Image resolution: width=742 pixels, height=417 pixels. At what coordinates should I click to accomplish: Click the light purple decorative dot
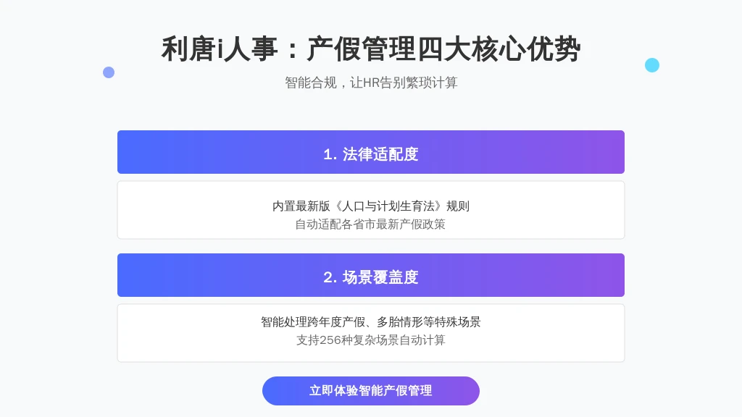pos(109,72)
